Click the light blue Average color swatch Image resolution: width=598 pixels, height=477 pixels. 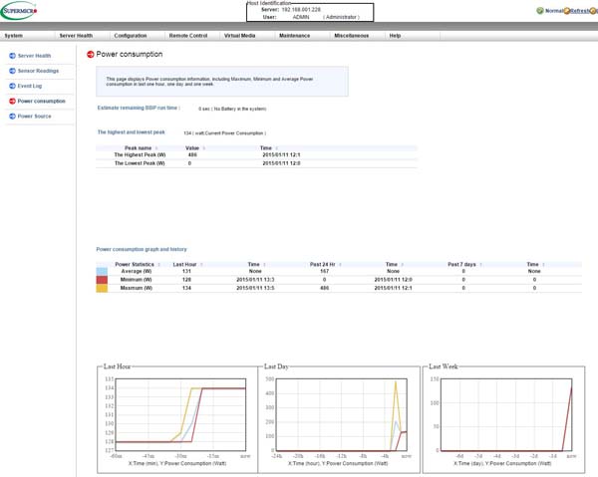point(102,271)
